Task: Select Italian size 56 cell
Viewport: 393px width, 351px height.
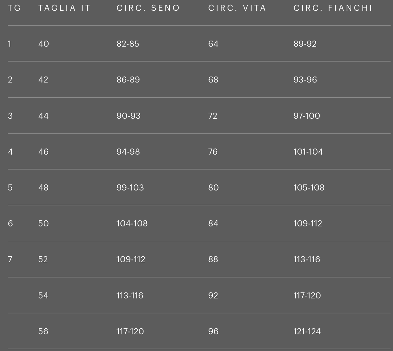Action: (43, 331)
